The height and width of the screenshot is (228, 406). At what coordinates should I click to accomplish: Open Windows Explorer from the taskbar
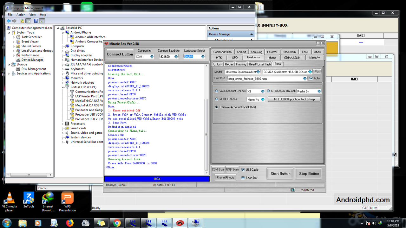pos(22,223)
